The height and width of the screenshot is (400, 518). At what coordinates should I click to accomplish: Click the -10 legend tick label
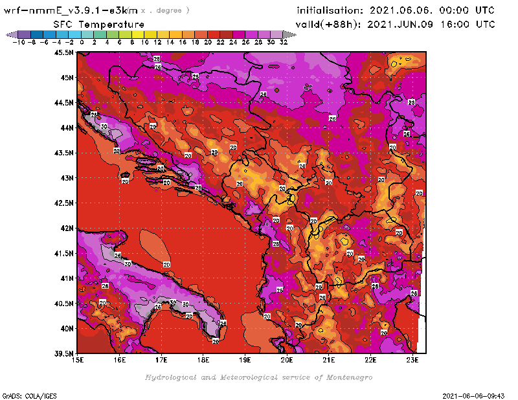tap(19, 42)
